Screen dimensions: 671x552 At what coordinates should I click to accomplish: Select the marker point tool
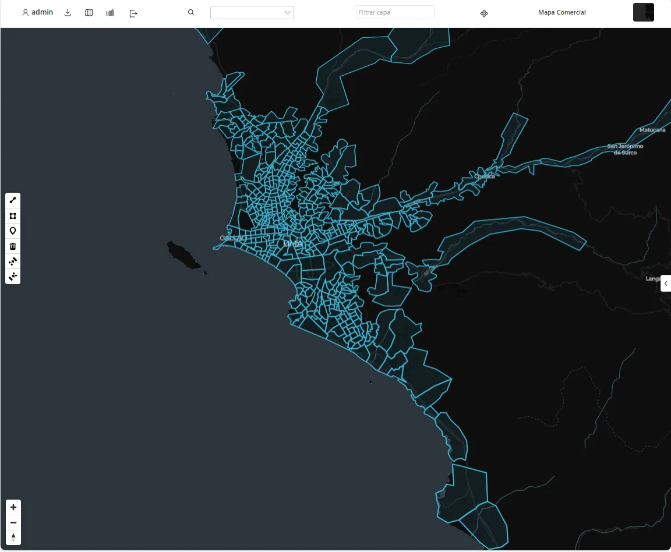click(13, 231)
